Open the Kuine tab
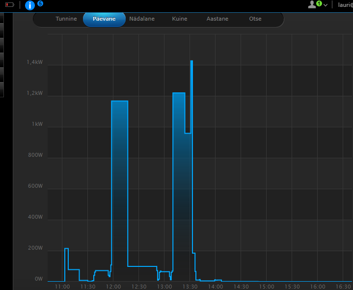This screenshot has width=353, height=290. pos(180,19)
